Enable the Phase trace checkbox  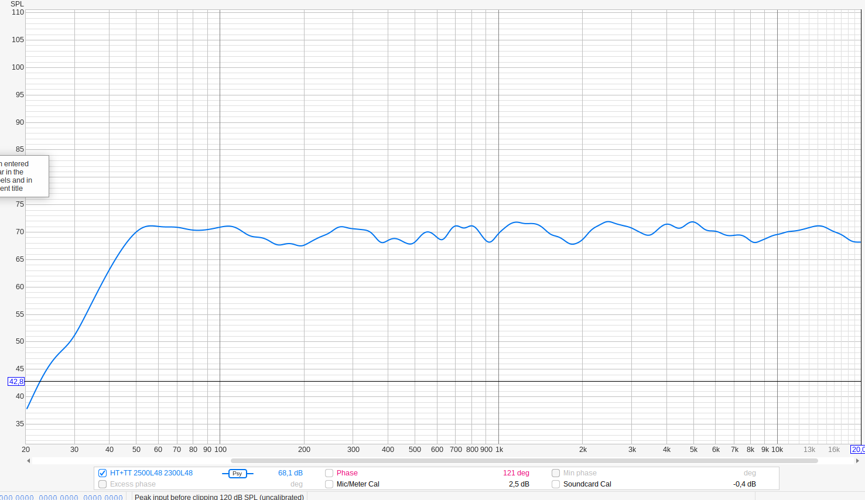[329, 473]
